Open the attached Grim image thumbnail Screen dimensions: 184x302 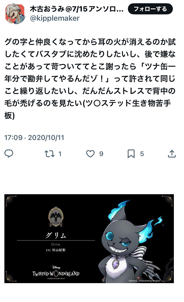tap(89, 239)
